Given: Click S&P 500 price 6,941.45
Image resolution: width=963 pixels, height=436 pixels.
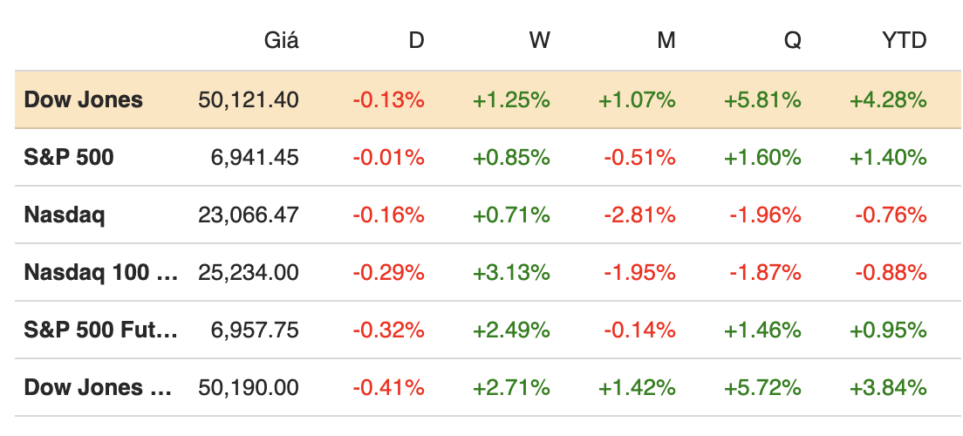Looking at the screenshot, I should tap(255, 157).
